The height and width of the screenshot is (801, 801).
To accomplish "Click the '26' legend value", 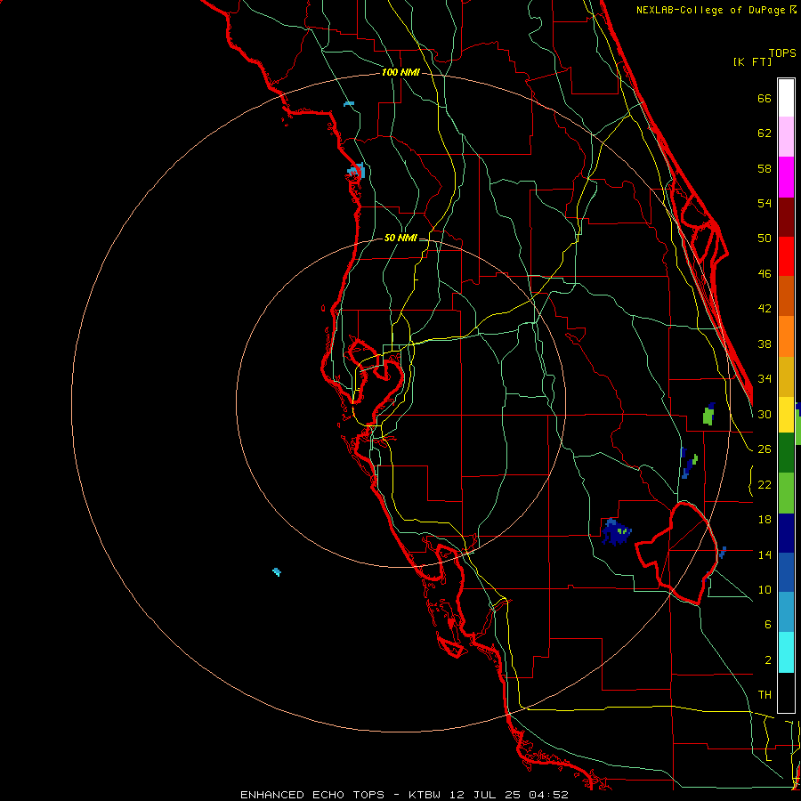I will point(765,449).
